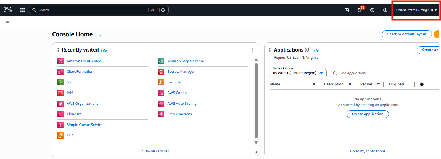Click the S3 bucket icon

60,82
